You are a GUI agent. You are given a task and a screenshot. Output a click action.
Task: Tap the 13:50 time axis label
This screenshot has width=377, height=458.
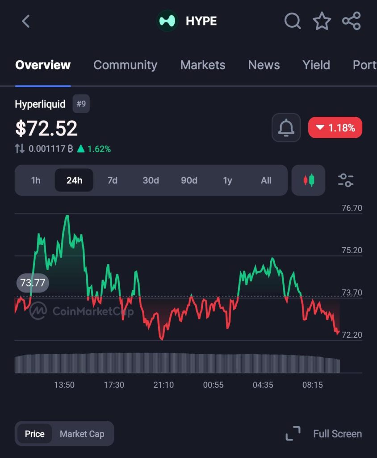[64, 385]
